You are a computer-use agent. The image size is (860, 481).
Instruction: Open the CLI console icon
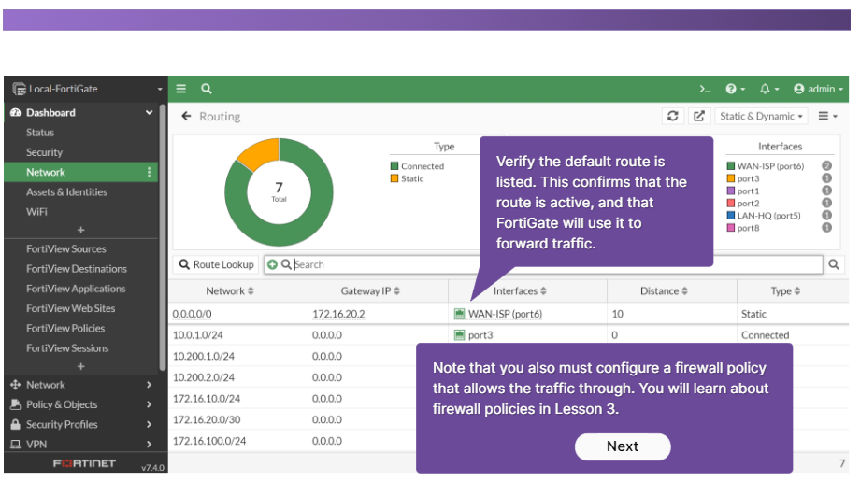tap(706, 89)
